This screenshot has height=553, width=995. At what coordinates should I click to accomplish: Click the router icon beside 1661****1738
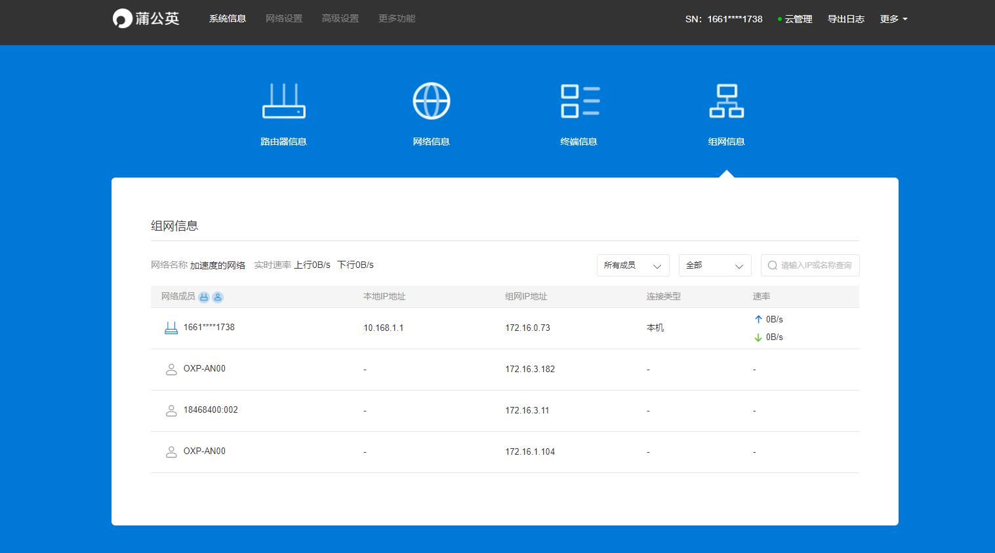(171, 328)
